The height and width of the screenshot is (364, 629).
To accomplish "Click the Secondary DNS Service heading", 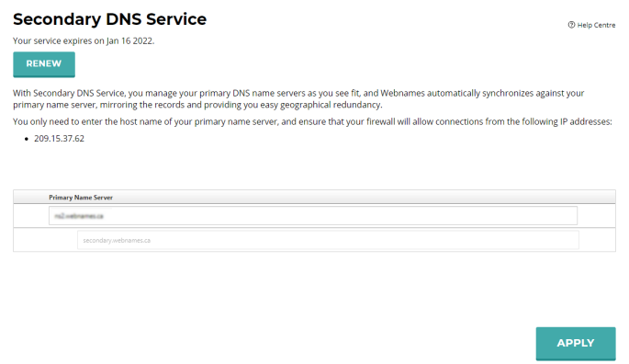I will (x=109, y=19).
